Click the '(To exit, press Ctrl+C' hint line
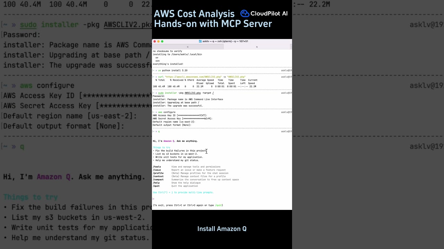Screen dimensions: 444x249 [x=188, y=205]
